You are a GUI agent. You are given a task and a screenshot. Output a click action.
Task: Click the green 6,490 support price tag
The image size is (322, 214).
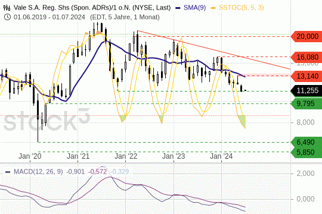[306, 142]
